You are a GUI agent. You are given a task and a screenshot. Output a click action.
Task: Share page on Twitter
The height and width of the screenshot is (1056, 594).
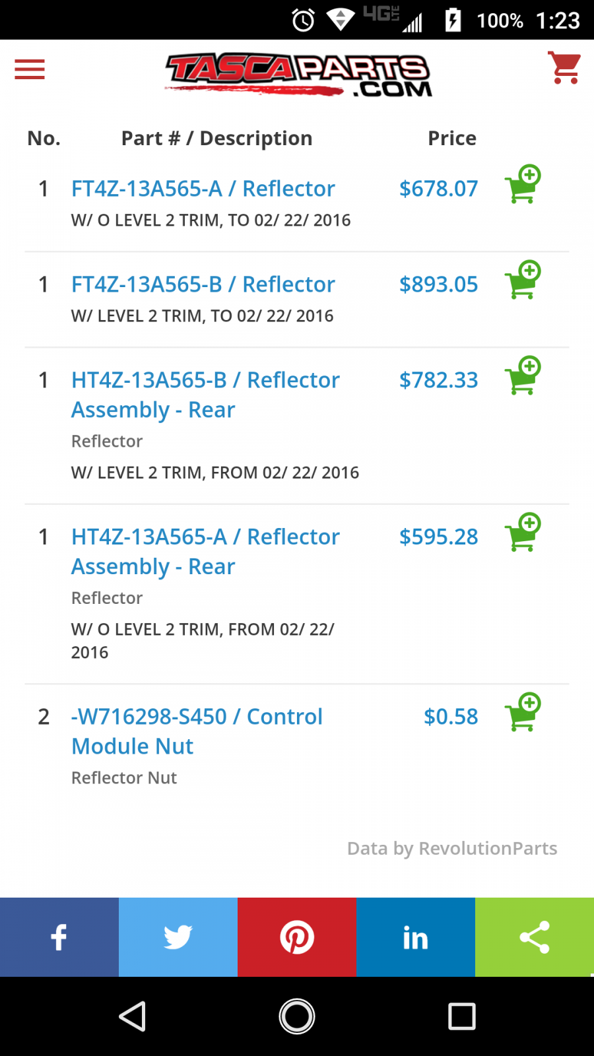pyautogui.click(x=178, y=937)
